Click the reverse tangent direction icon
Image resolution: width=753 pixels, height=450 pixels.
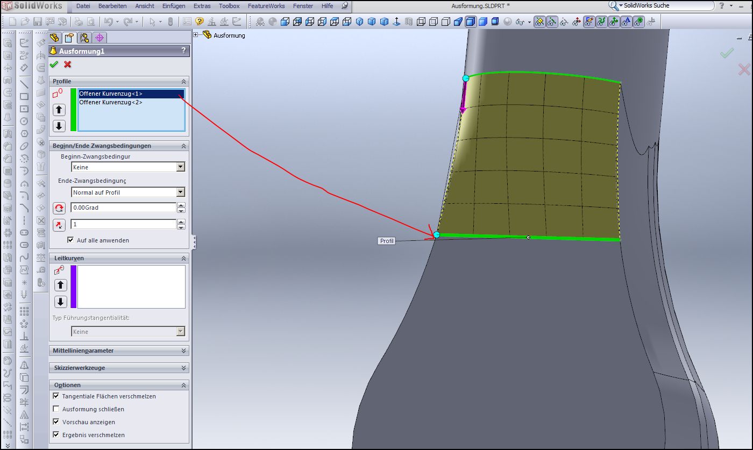(x=59, y=225)
